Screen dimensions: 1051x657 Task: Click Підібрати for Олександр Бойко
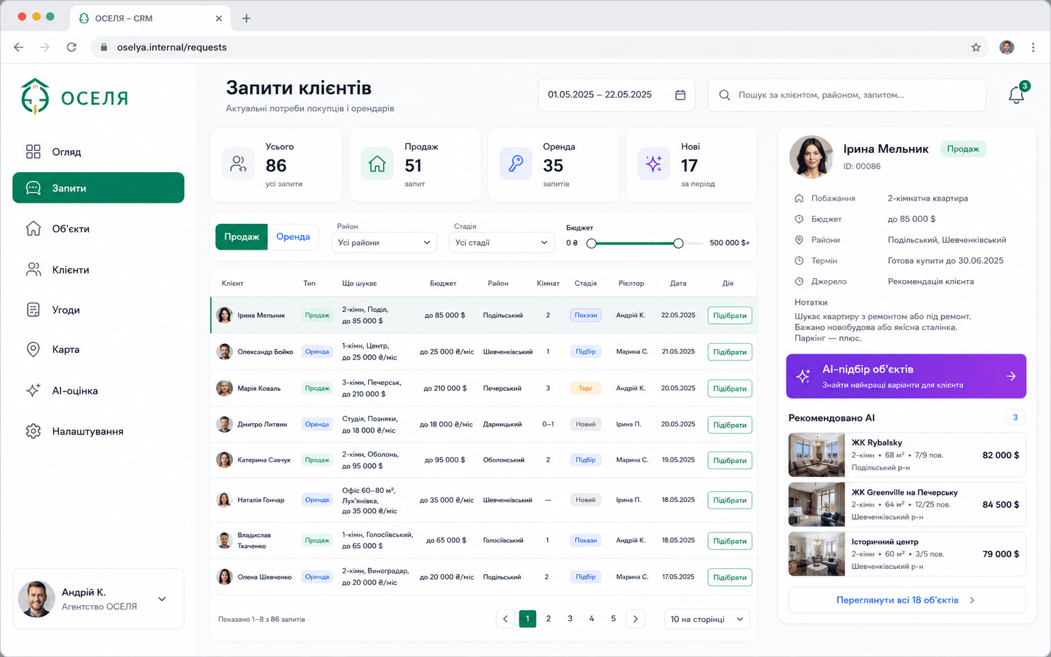pyautogui.click(x=730, y=352)
